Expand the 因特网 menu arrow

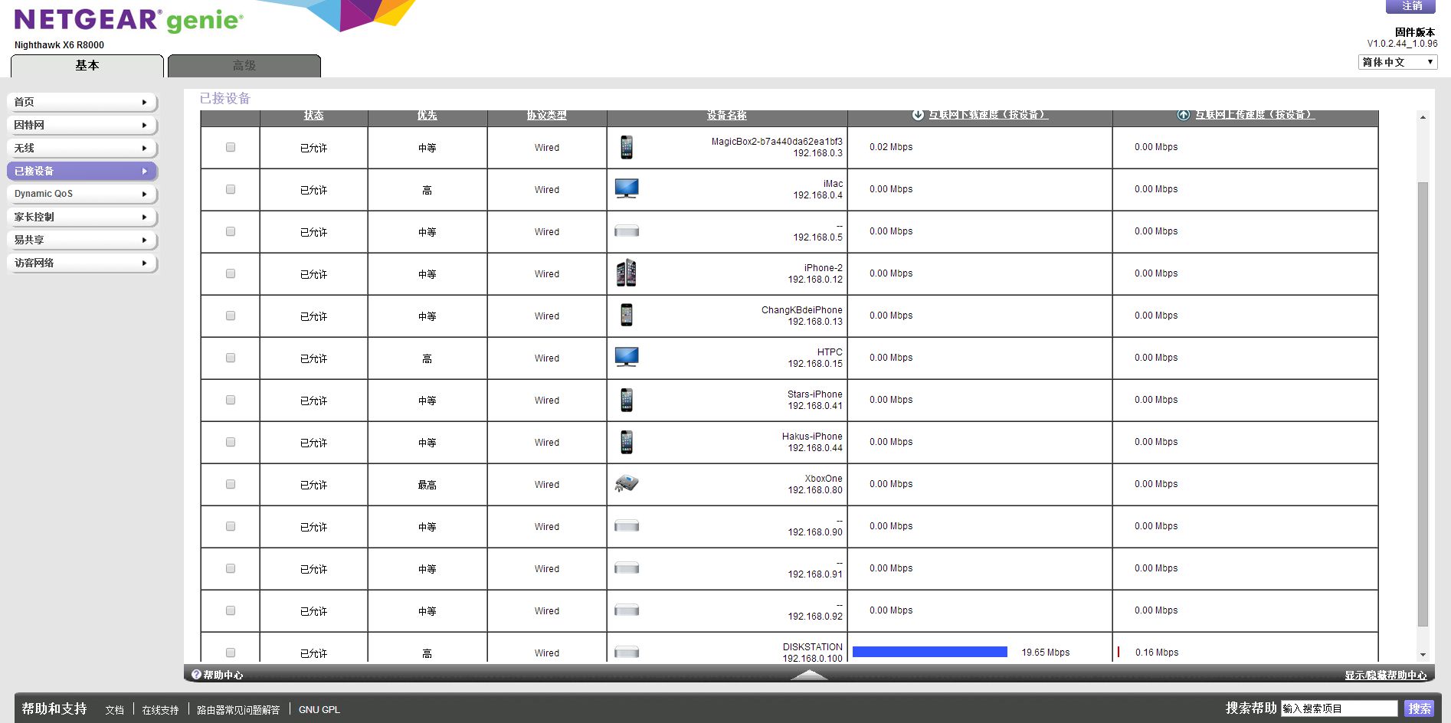(144, 125)
